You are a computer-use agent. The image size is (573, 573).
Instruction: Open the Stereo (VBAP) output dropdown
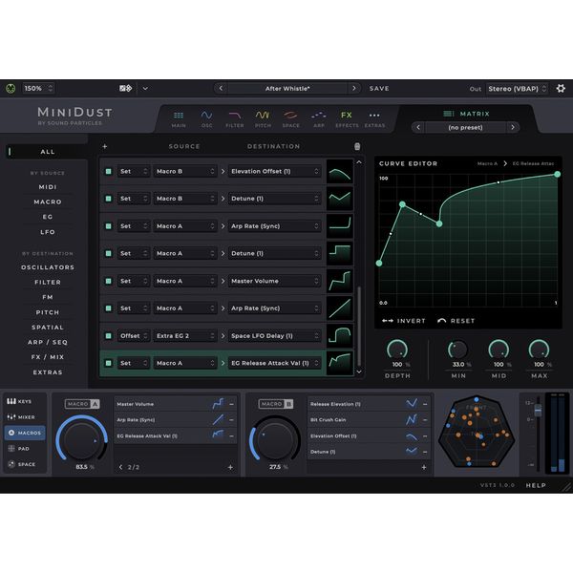pyautogui.click(x=518, y=88)
